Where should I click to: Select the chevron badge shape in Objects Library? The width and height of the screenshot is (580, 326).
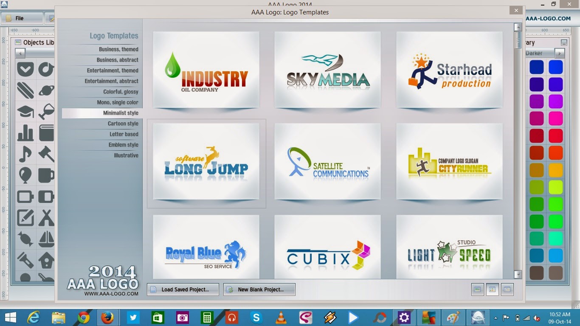[x=25, y=69]
